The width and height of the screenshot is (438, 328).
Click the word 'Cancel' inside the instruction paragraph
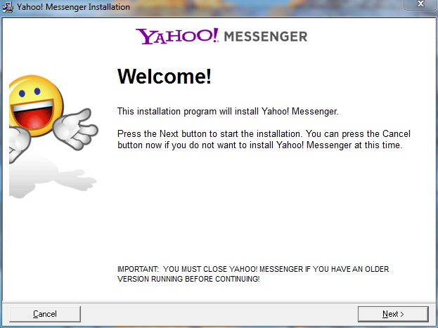397,133
